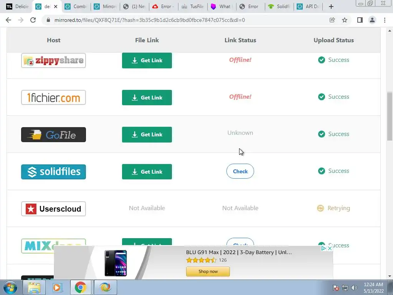Bookmark this page with the star icon
Viewport: 393px width, 295px height.
tap(345, 20)
